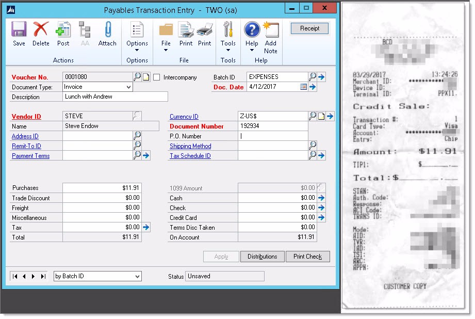Enable the Intercompany checkbox

pyautogui.click(x=157, y=77)
